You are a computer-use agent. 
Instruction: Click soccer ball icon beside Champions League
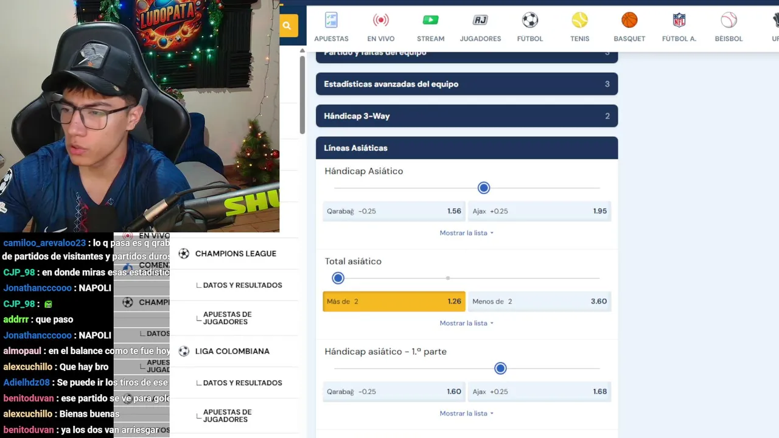[184, 254]
